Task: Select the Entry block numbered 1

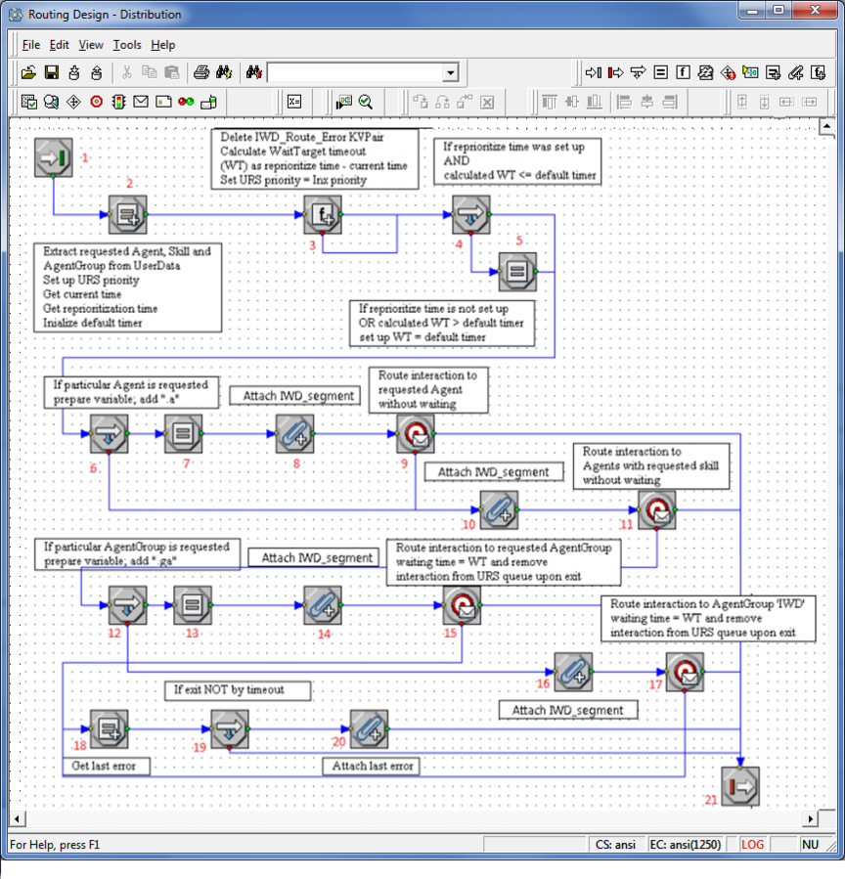Action: [53, 157]
